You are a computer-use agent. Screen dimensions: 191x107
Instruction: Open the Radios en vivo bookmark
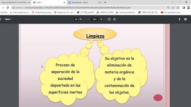tap(64, 12)
